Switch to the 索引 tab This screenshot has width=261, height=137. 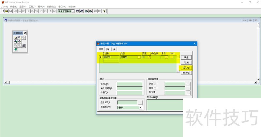pyautogui.click(x=108, y=49)
